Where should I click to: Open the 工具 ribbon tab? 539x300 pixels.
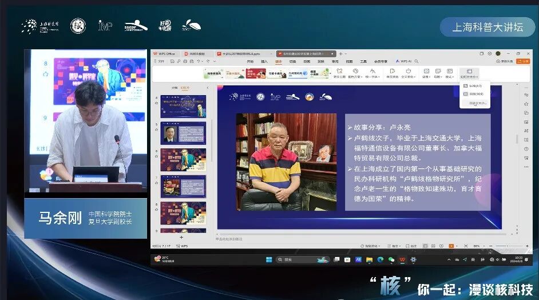[x=363, y=62]
